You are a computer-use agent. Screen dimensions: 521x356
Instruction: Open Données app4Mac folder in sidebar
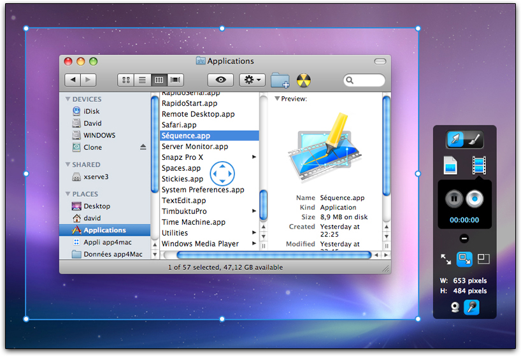tap(104, 254)
